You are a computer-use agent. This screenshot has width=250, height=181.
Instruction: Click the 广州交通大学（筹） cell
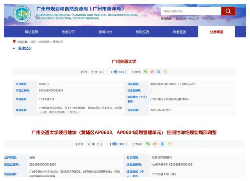tap(164, 174)
